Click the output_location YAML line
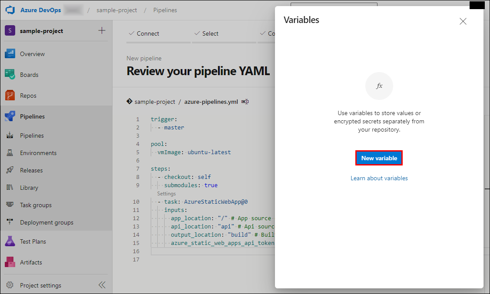This screenshot has height=294, width=490. click(x=222, y=235)
